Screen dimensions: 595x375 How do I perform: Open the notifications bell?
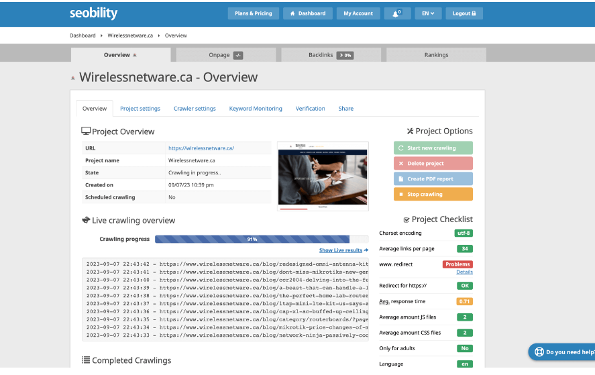[x=397, y=13]
